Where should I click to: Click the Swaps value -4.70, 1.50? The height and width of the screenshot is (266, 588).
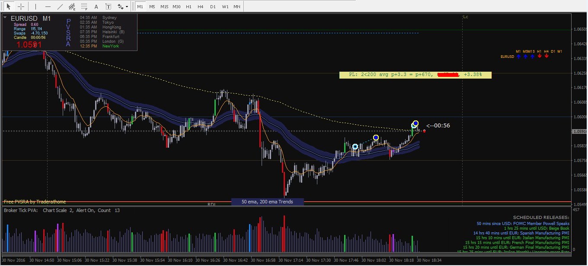[x=39, y=33]
